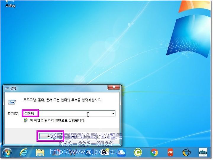Open the Windows Start menu orb
Screen dimensions: 213x160
click(7, 152)
